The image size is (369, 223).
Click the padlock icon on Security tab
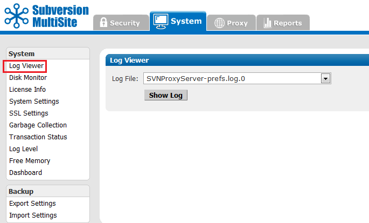[103, 22]
